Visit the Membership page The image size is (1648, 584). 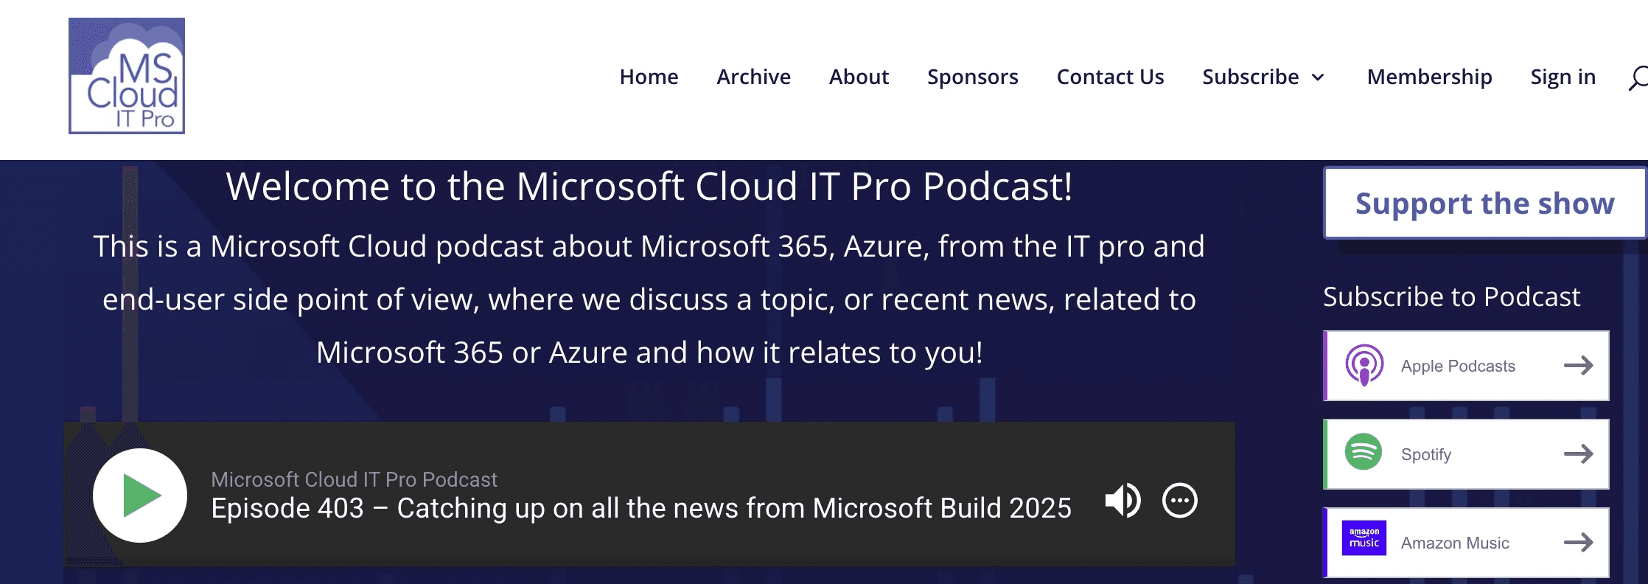tap(1429, 77)
